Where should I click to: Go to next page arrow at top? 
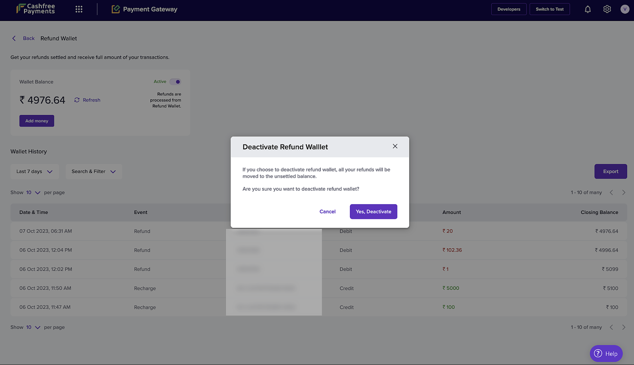(624, 193)
